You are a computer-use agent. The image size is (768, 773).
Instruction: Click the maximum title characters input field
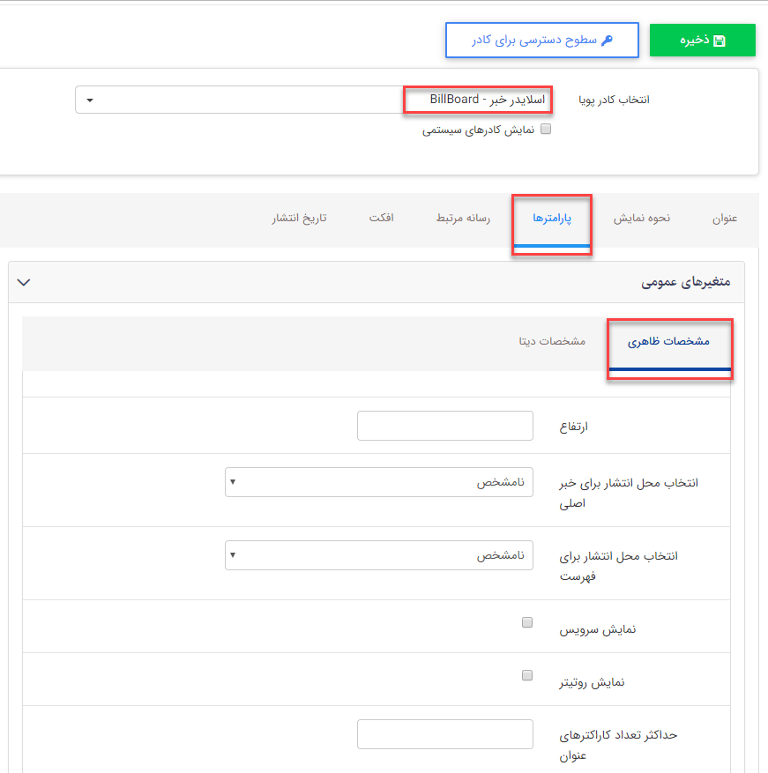click(x=444, y=733)
